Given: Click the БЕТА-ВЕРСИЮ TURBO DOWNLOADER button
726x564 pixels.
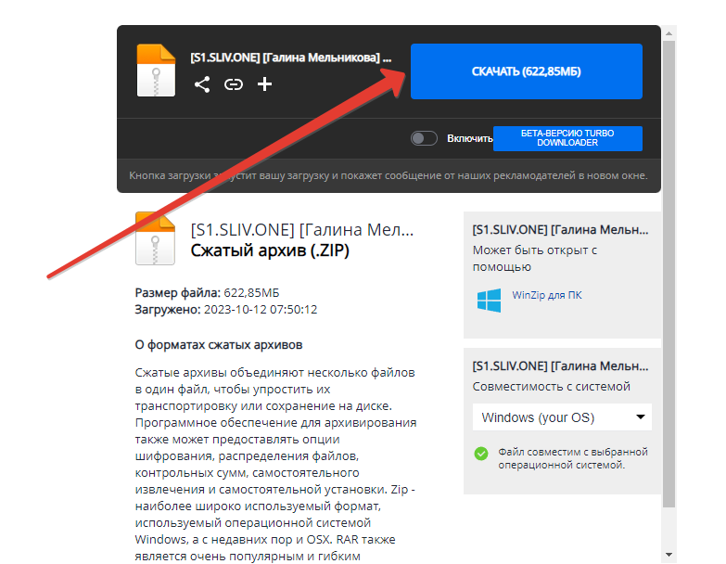Looking at the screenshot, I should pos(567,138).
